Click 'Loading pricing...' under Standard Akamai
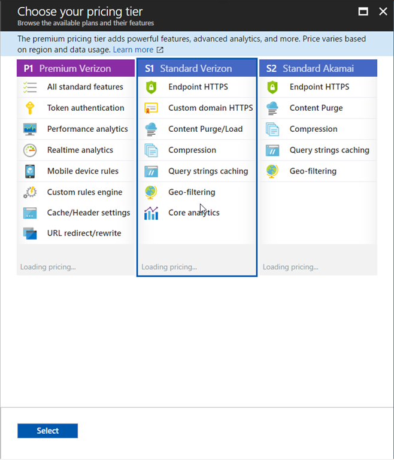 tap(290, 267)
